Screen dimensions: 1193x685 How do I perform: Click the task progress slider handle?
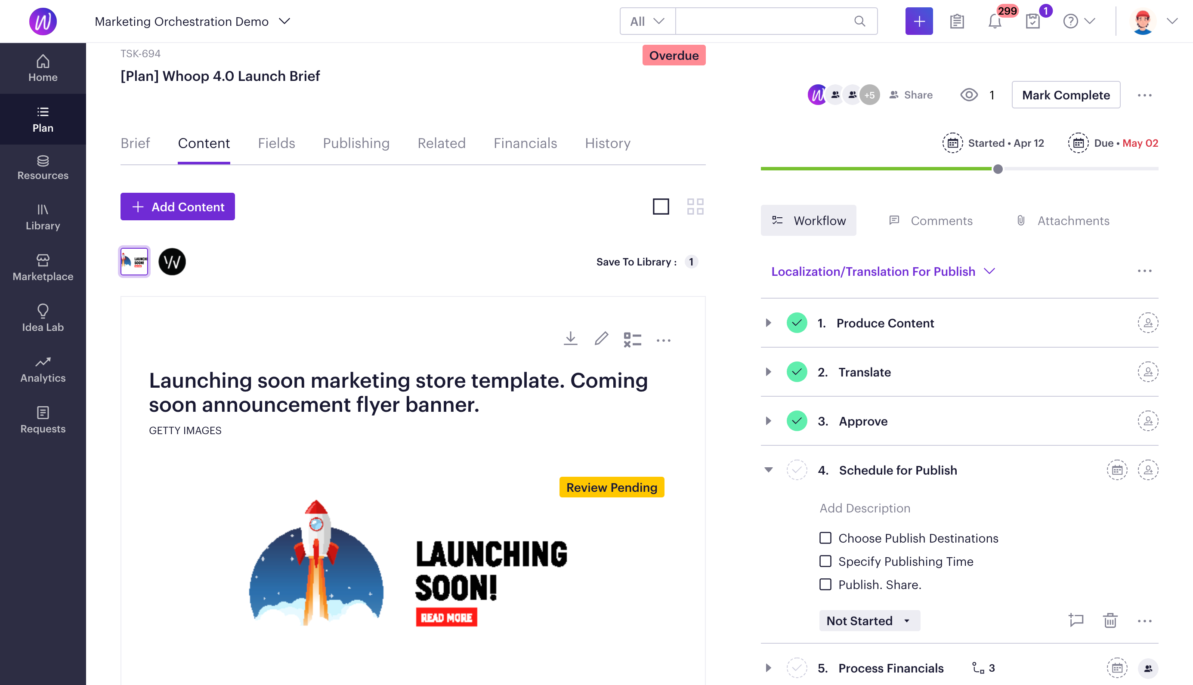pos(997,169)
